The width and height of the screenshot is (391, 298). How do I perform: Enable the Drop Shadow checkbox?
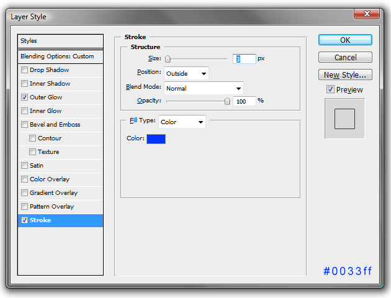(x=24, y=70)
